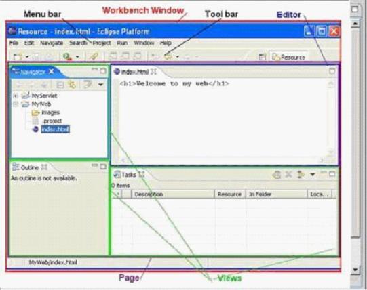
Task: Select the Resource perspective button
Action: click(x=288, y=57)
